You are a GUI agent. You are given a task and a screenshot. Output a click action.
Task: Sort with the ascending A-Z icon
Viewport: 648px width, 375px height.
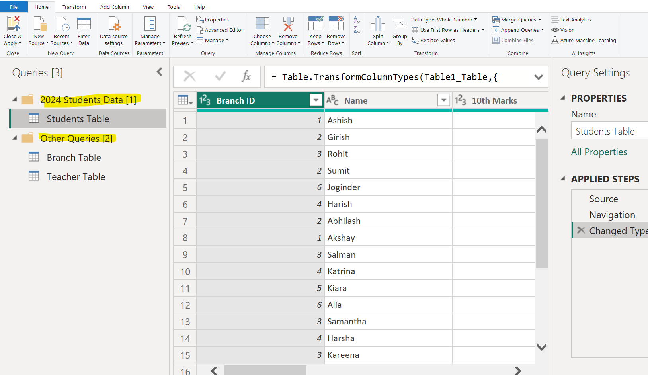click(x=356, y=19)
